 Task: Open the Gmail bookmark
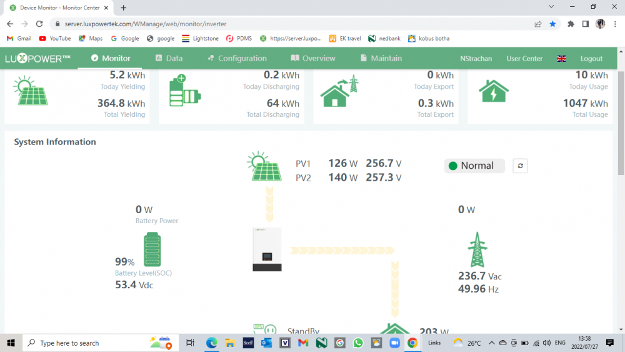pos(19,39)
